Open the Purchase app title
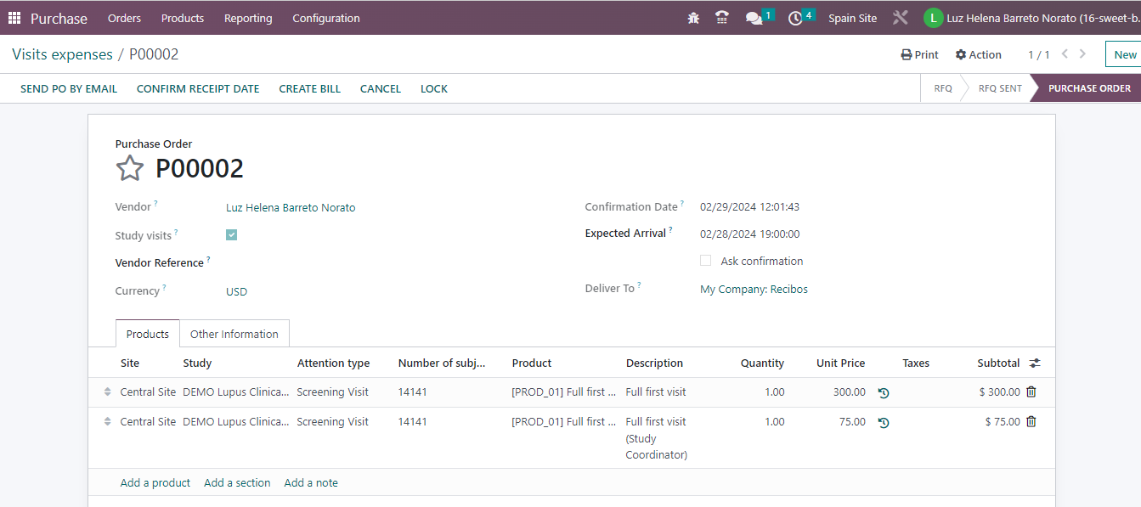The width and height of the screenshot is (1141, 507). click(59, 18)
